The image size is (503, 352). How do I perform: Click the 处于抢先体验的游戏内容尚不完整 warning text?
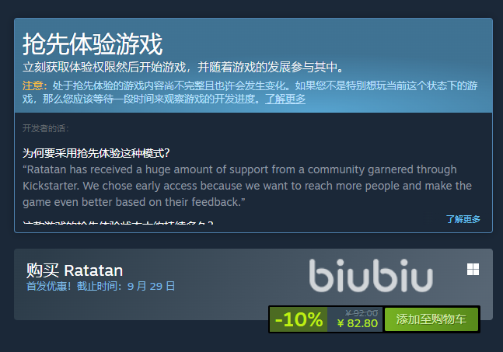250,92
